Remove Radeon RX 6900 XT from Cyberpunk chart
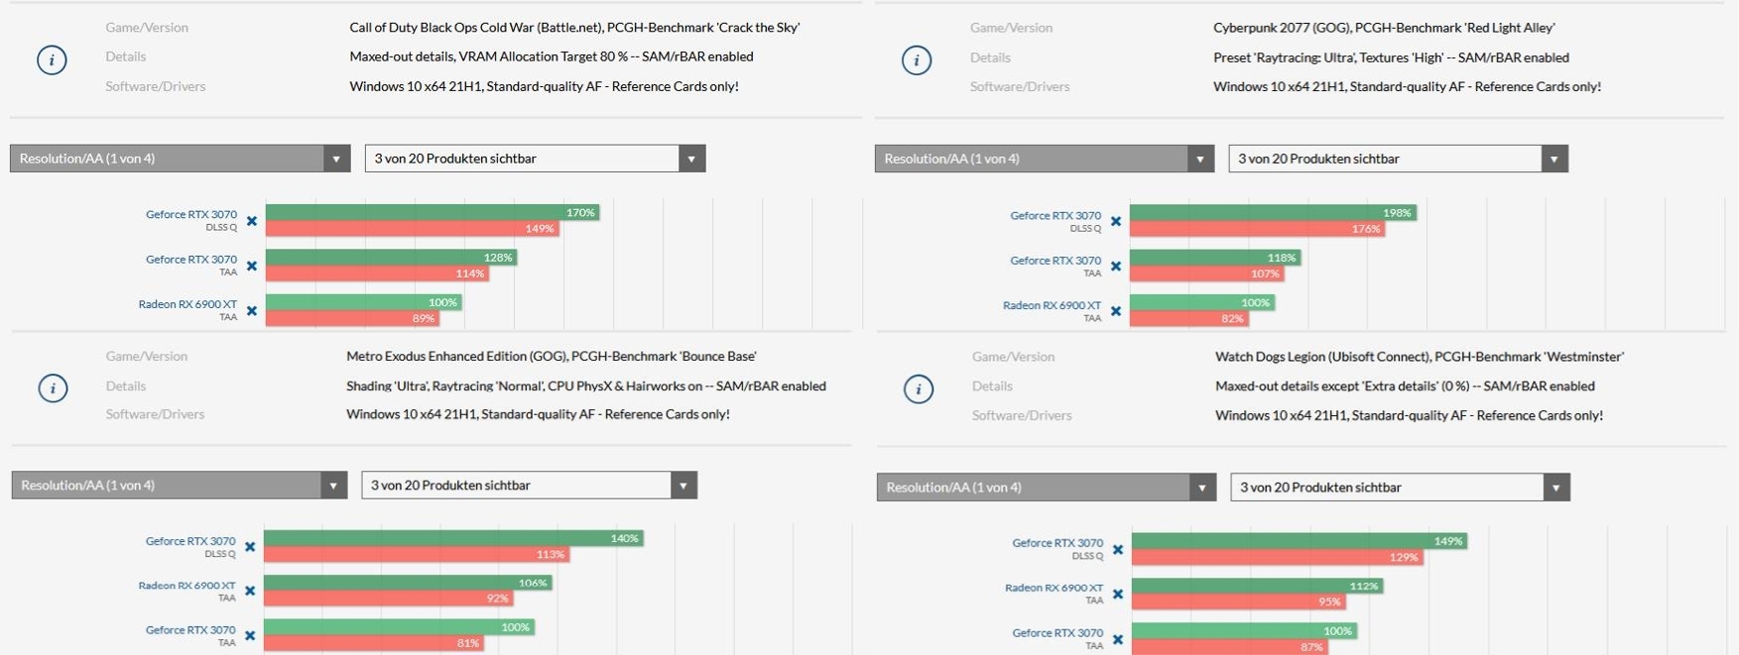1739x655 pixels. tap(1116, 311)
